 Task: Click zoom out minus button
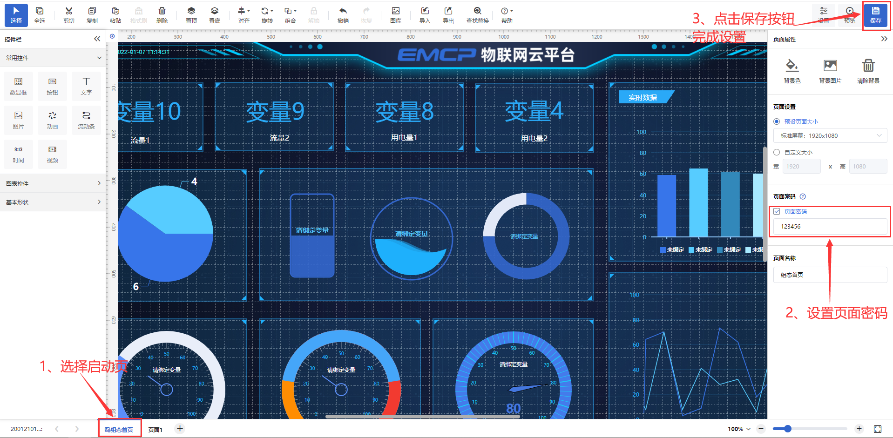pyautogui.click(x=761, y=429)
